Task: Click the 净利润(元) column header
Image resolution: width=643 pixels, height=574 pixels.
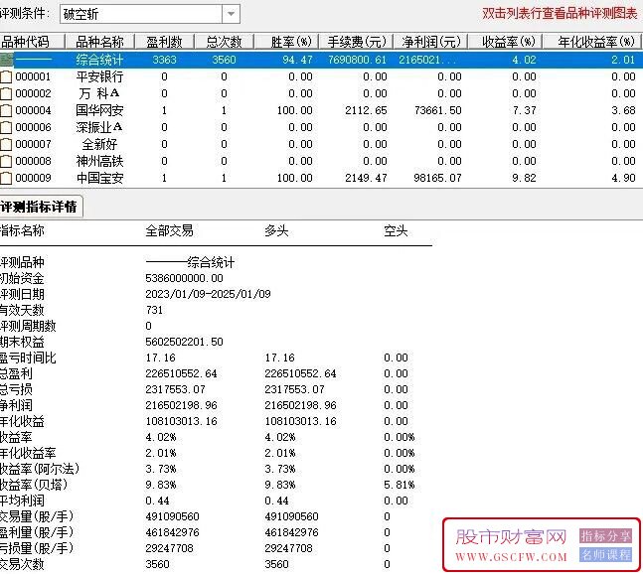Action: 429,42
